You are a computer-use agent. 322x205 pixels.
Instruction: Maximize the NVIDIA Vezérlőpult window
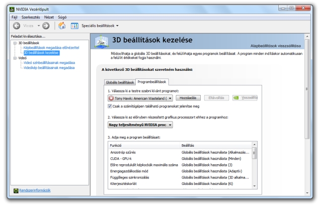click(x=291, y=8)
